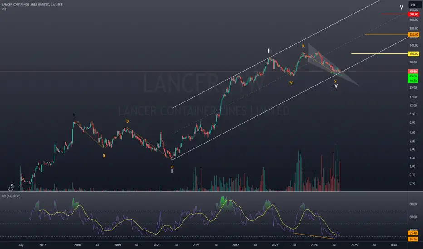Select the orange wave x label

(x=303, y=46)
